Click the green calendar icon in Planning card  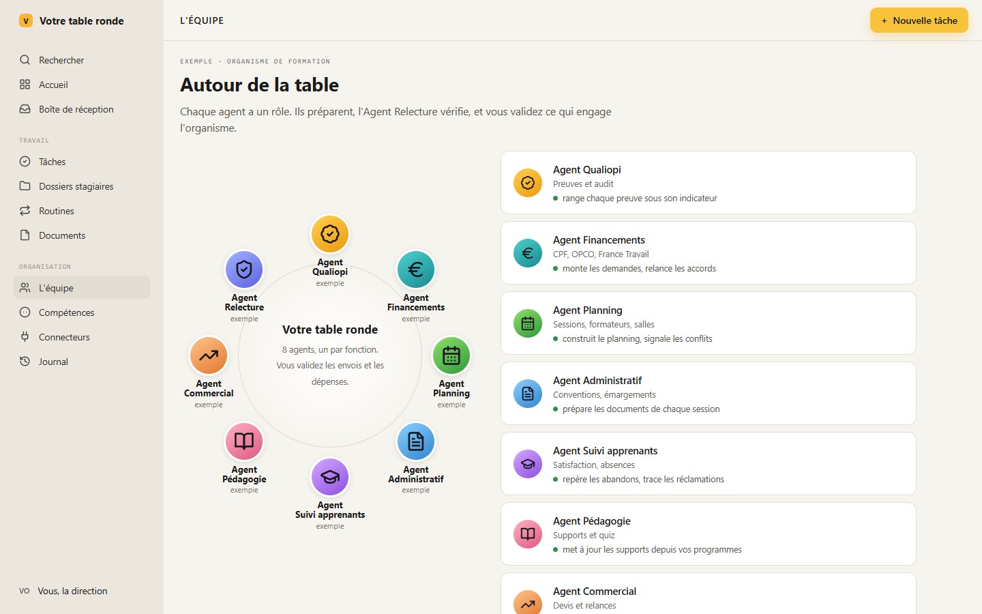click(528, 323)
